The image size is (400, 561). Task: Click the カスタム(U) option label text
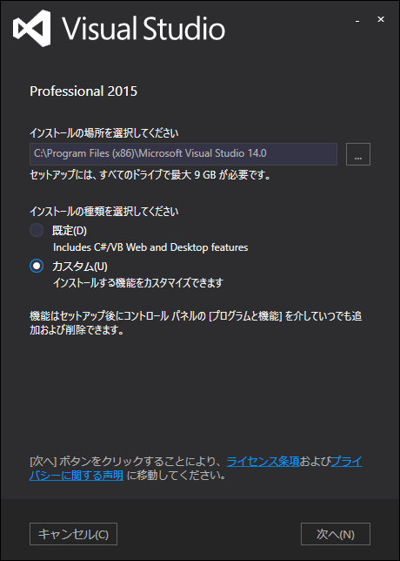click(80, 267)
